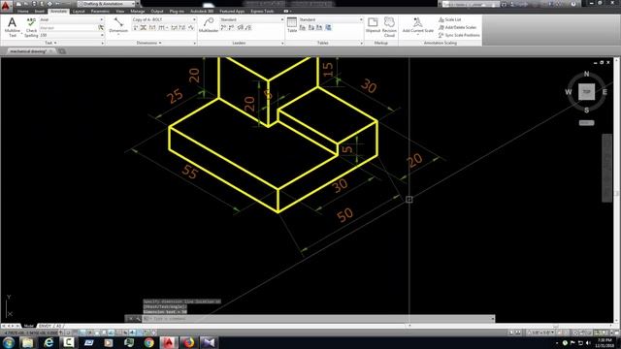Viewport: 621px width, 349px height.
Task: Select the 'mechanical drawing' file tab
Action: point(28,51)
